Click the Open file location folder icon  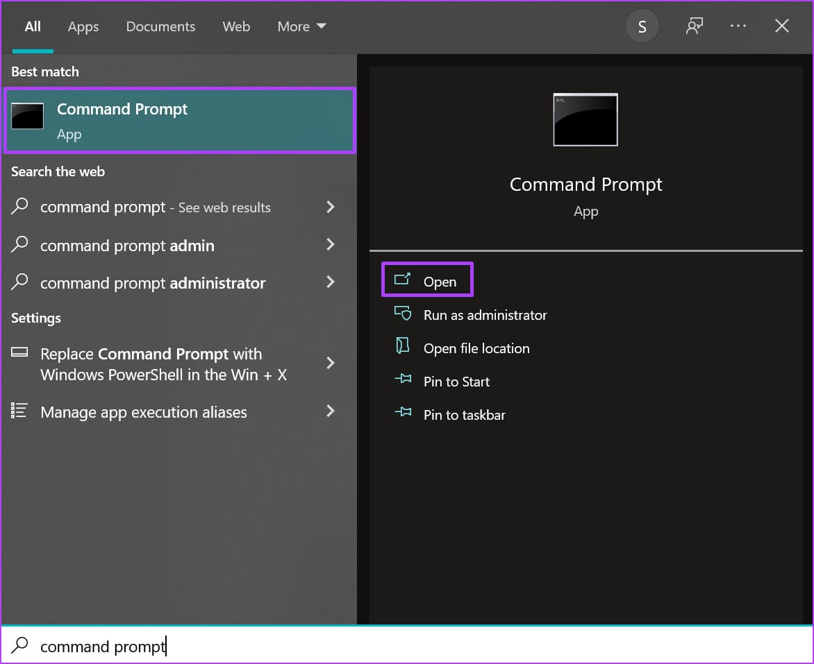pos(402,346)
